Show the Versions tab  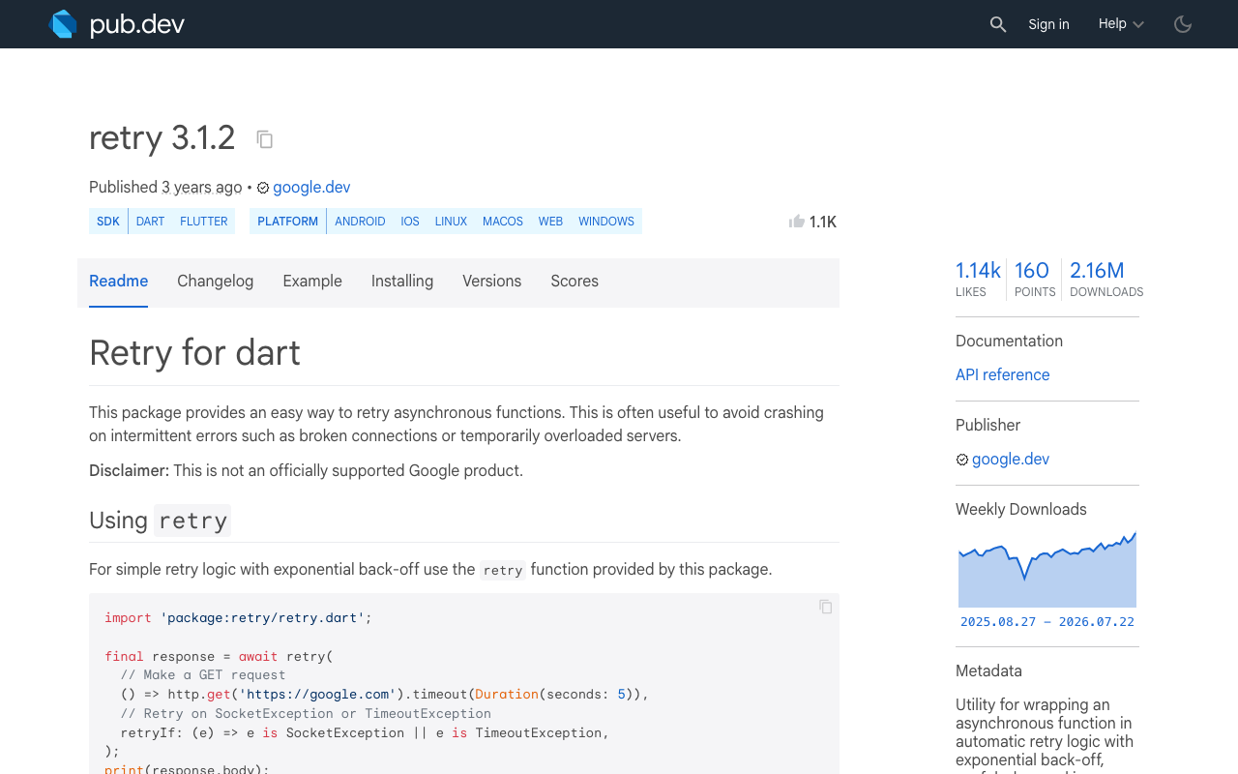point(491,282)
